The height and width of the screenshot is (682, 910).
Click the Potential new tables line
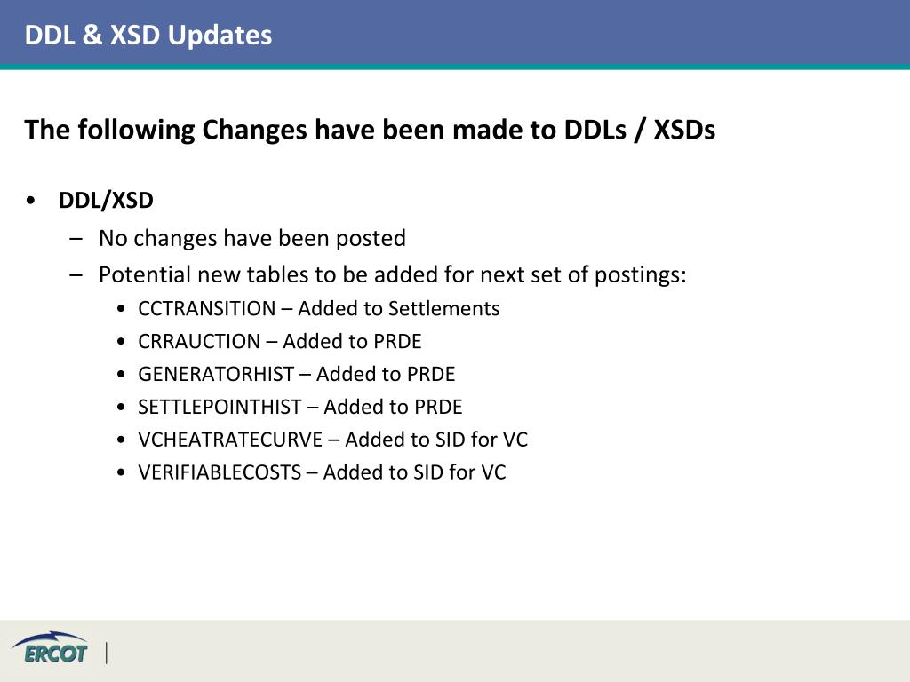point(392,274)
